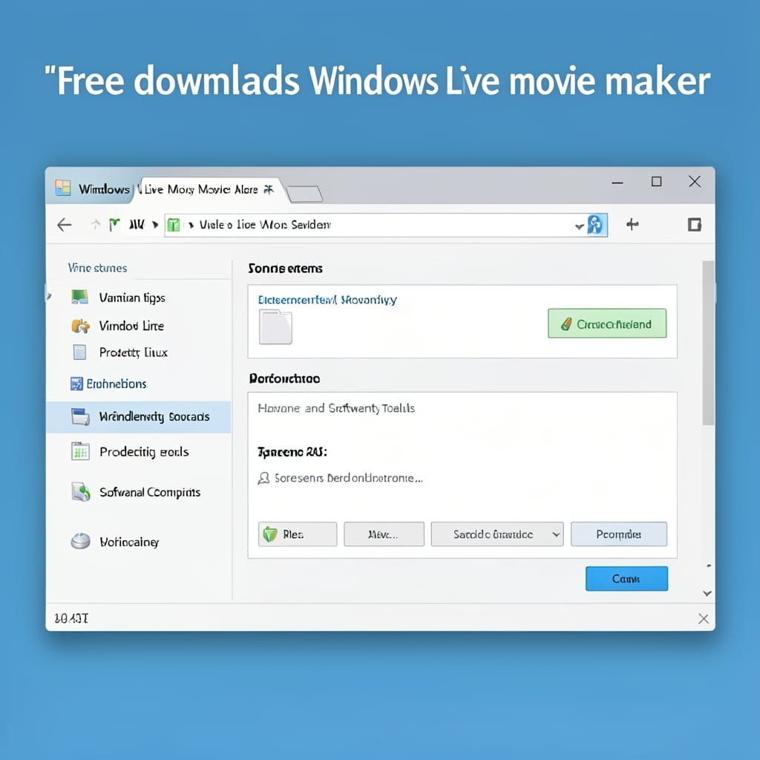
Task: Open the 'Sarcidc 6ranrdce' dropdown
Action: [x=497, y=534]
